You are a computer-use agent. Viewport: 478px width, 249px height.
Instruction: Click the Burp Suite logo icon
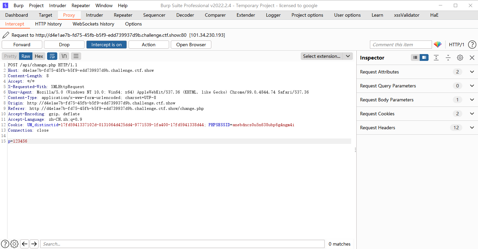pyautogui.click(x=5, y=5)
